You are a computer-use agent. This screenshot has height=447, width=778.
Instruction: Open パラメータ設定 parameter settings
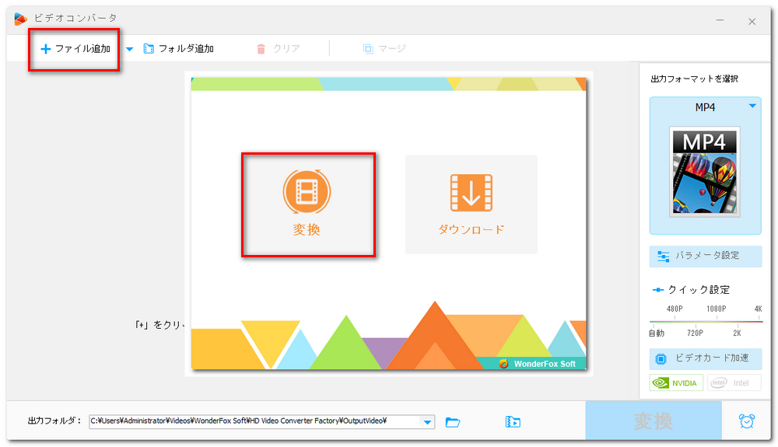pos(706,256)
